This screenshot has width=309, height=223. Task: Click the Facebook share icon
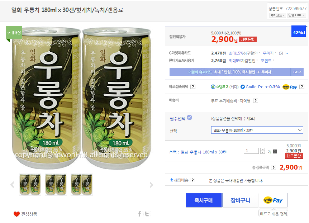point(139,214)
